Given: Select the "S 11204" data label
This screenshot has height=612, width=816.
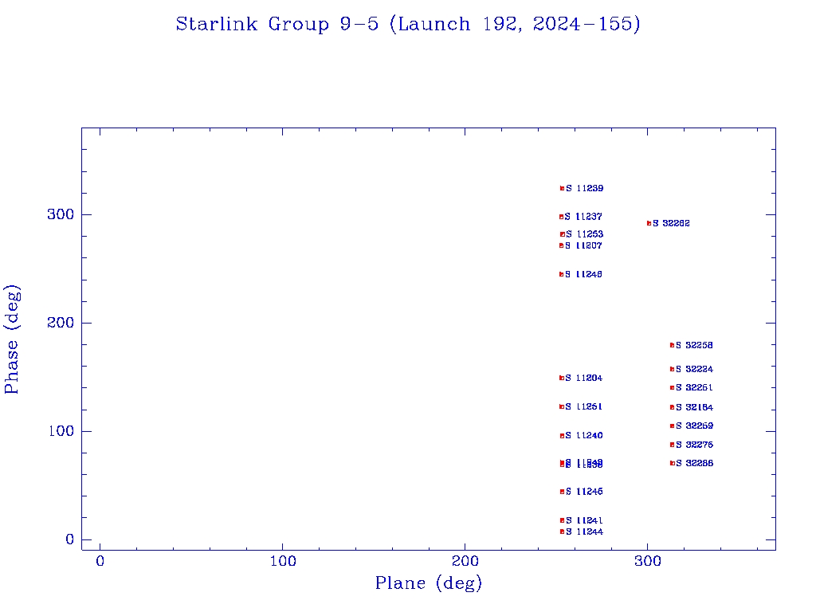Looking at the screenshot, I should 584,378.
